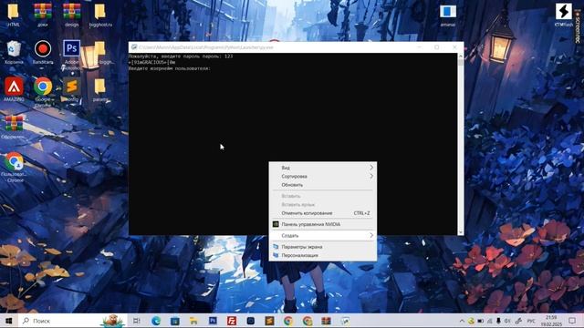Select the AMAZING desktop shortcut
This screenshot has width=584, height=328.
click(14, 89)
